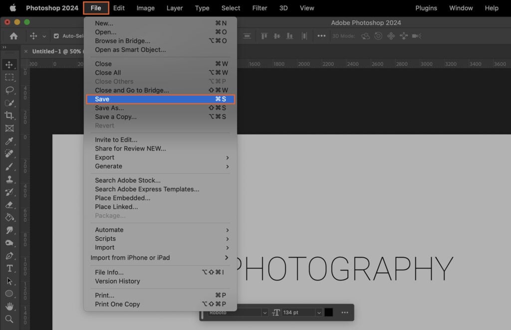511x330 pixels.
Task: Toggle center text alignment in options bar
Action: tap(277, 35)
